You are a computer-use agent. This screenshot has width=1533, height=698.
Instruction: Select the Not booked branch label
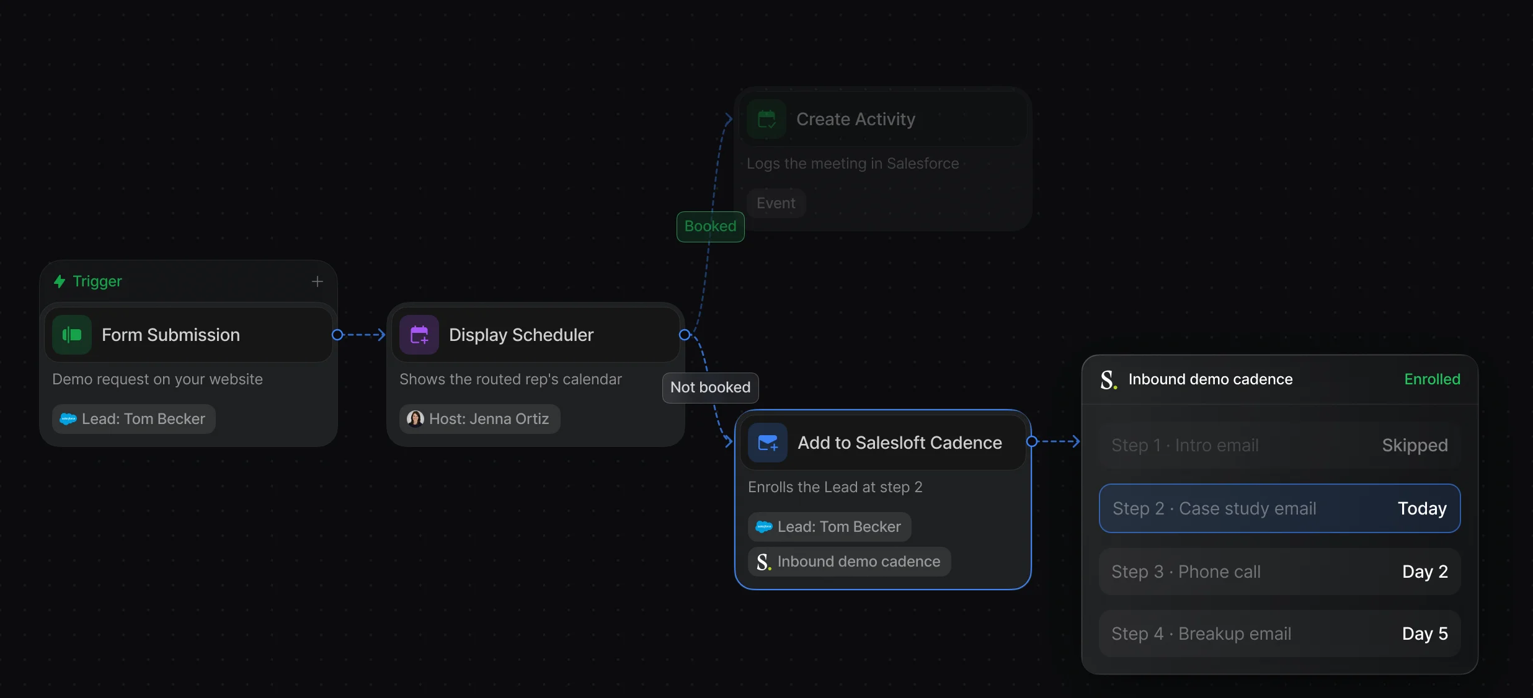[711, 387]
